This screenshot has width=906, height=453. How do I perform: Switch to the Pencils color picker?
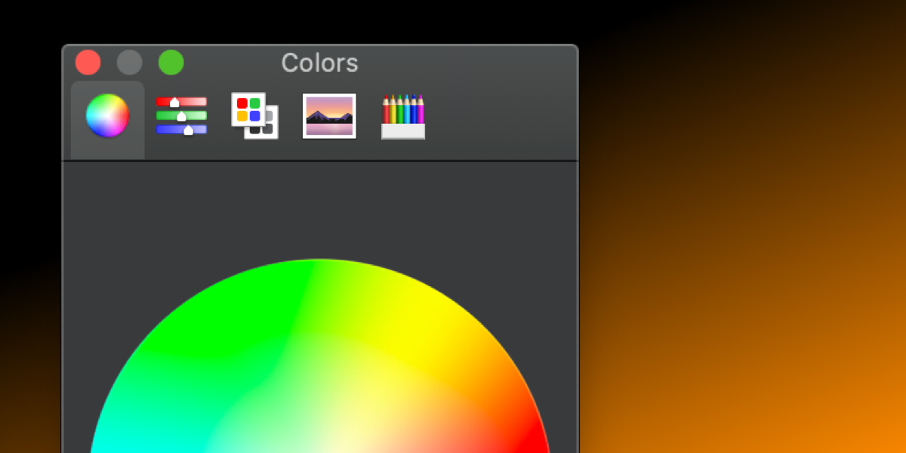pyautogui.click(x=403, y=116)
